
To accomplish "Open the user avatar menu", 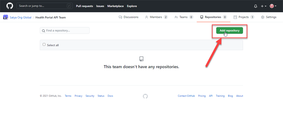I will [273, 6].
